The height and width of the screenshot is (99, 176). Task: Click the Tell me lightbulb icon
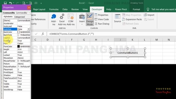pos(148,9)
